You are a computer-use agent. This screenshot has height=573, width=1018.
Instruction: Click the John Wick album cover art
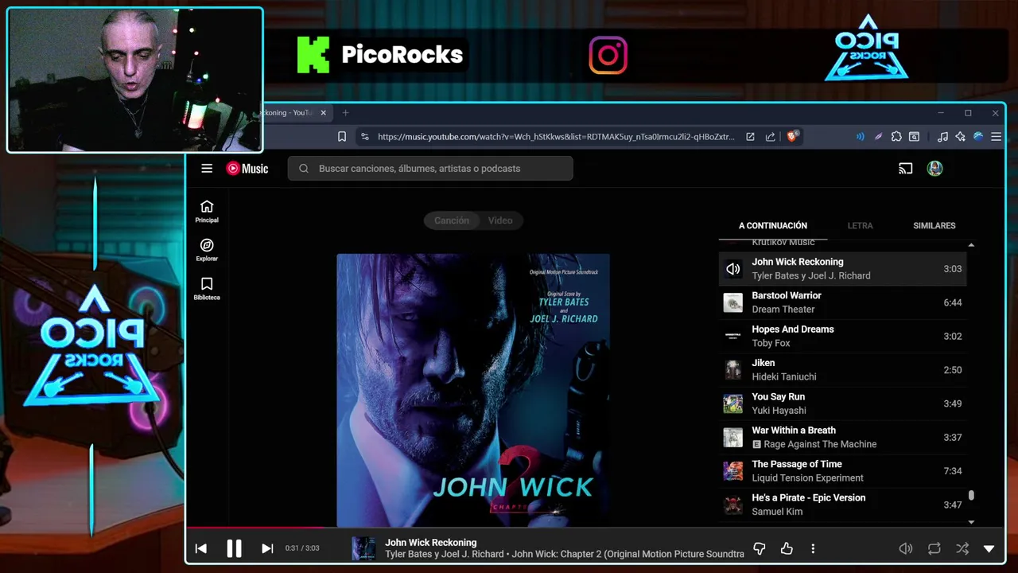pos(473,390)
